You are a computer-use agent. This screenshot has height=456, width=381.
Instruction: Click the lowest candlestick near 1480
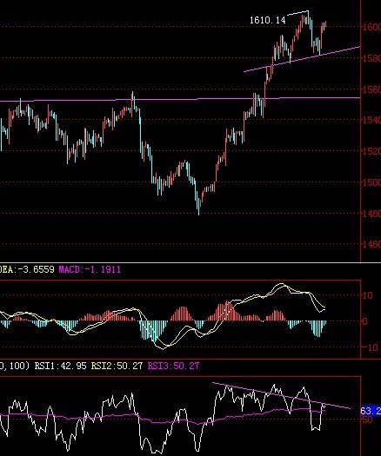pyautogui.click(x=199, y=206)
